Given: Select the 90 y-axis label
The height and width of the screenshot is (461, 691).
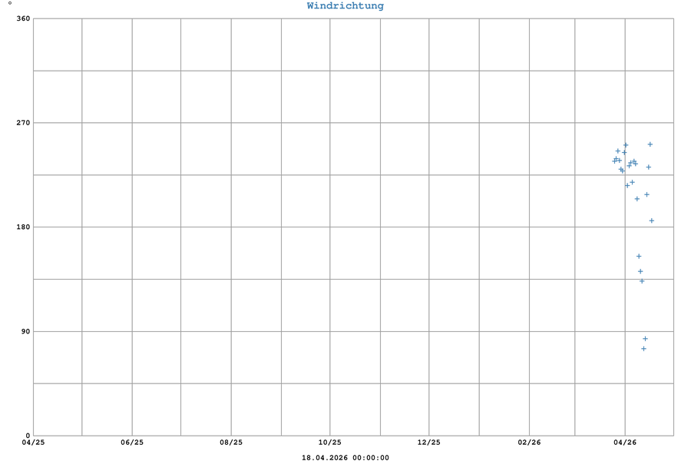Looking at the screenshot, I should coord(25,332).
